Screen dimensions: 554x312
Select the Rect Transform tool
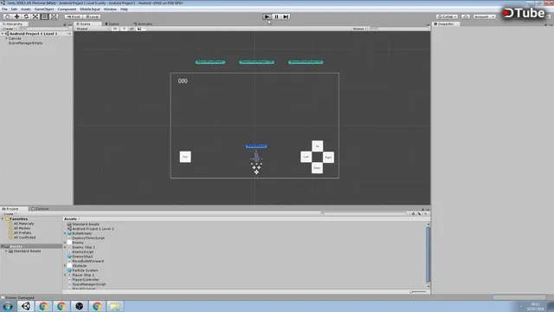click(44, 16)
